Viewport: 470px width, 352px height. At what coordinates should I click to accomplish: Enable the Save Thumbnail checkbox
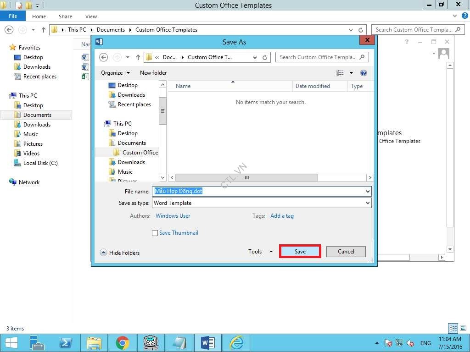tap(155, 233)
